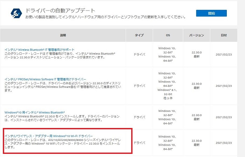Click OS cell in Wi-Fi driver row
The image size is (245, 157).
pyautogui.click(x=168, y=143)
